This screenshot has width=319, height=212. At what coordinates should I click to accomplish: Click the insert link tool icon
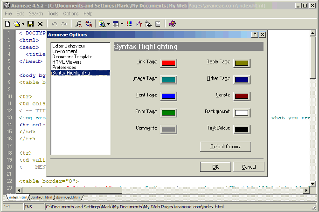point(148,24)
